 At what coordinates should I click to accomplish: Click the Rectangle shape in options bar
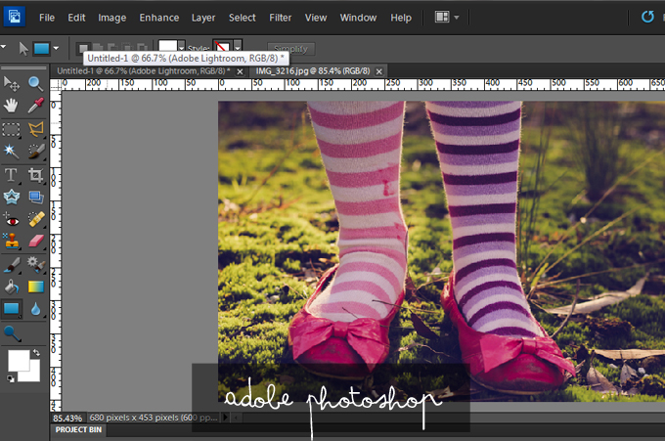tap(41, 49)
